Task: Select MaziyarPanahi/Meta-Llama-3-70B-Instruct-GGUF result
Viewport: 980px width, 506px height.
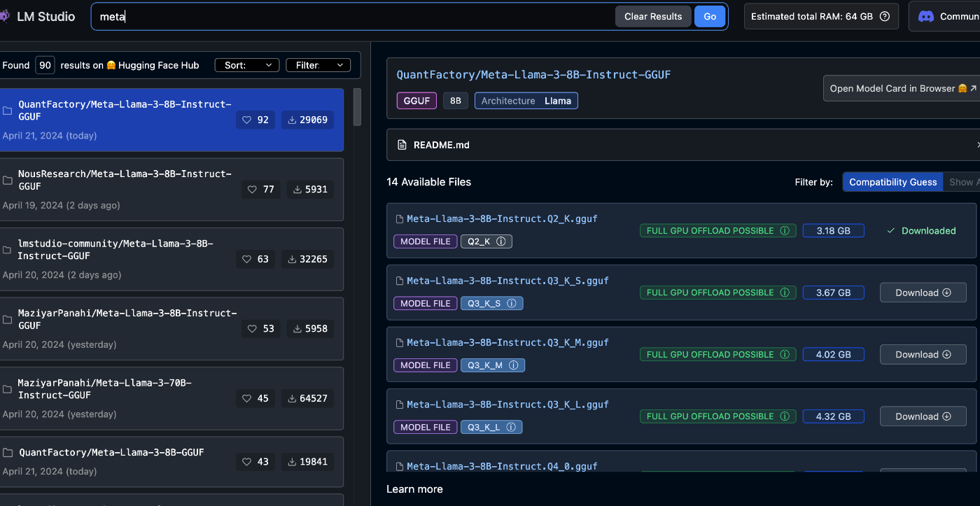Action: click(171, 398)
